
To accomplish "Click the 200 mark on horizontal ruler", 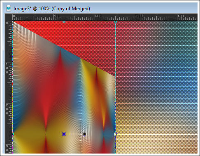I will tap(98, 16).
